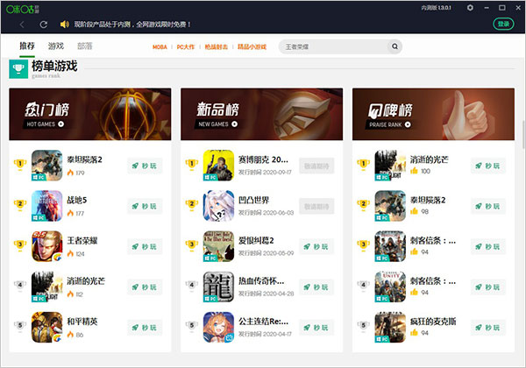Click the green 登录 login button

coord(503,24)
